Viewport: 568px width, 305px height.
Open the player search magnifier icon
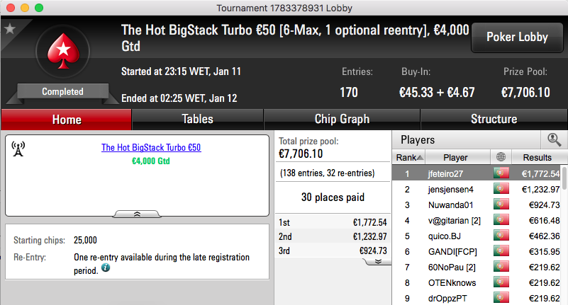click(x=555, y=139)
